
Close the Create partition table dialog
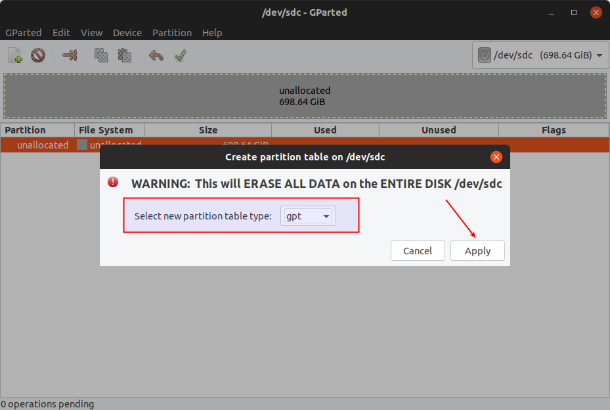[496, 157]
